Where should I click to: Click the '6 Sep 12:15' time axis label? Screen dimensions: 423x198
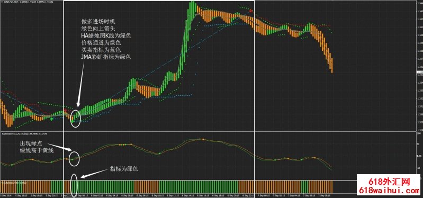pos(173,195)
